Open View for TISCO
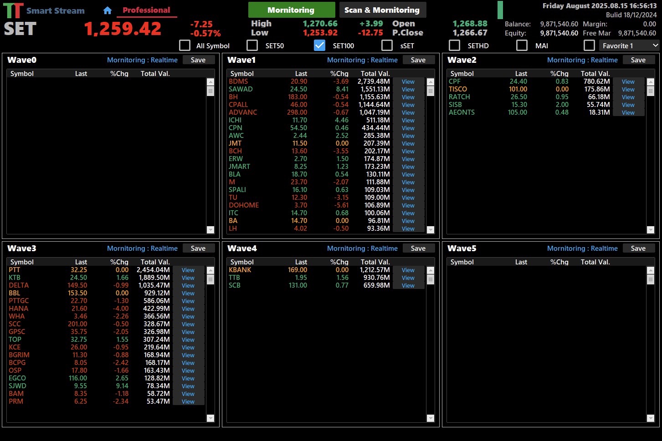662x441 pixels. pos(628,90)
